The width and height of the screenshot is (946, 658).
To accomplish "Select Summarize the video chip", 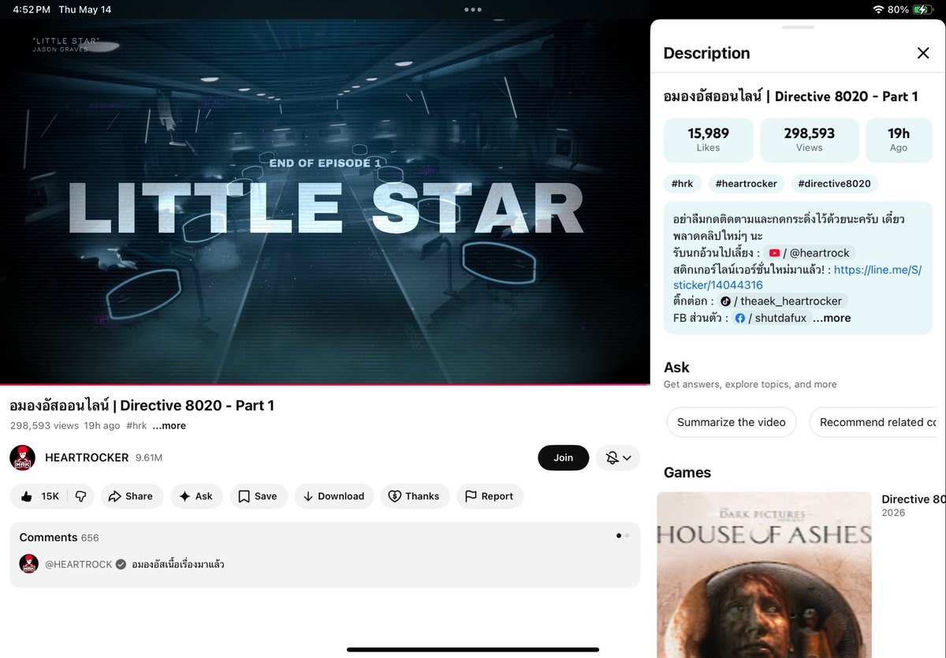I will (731, 422).
